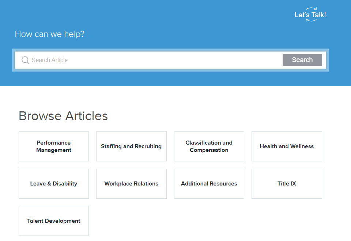Browse Health and Wellness articles
Viewport: 351px width, 241px height.
coord(286,146)
